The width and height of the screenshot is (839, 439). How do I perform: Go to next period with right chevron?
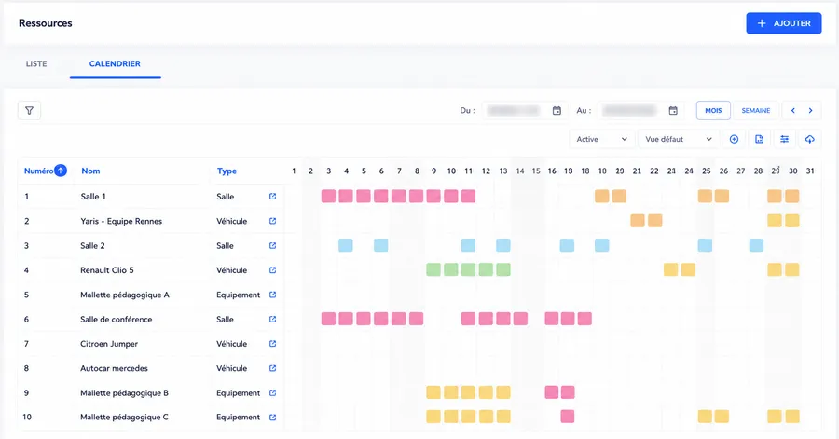(x=811, y=111)
